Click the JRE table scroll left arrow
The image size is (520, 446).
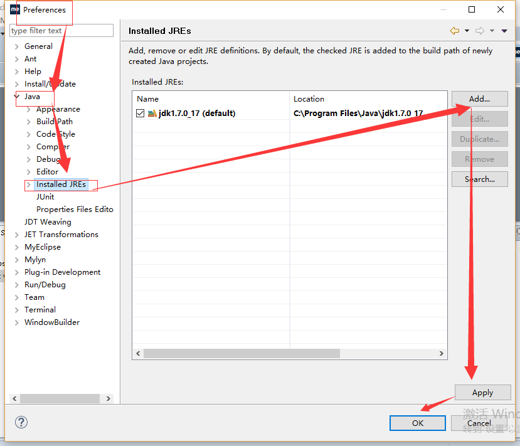click(x=138, y=354)
